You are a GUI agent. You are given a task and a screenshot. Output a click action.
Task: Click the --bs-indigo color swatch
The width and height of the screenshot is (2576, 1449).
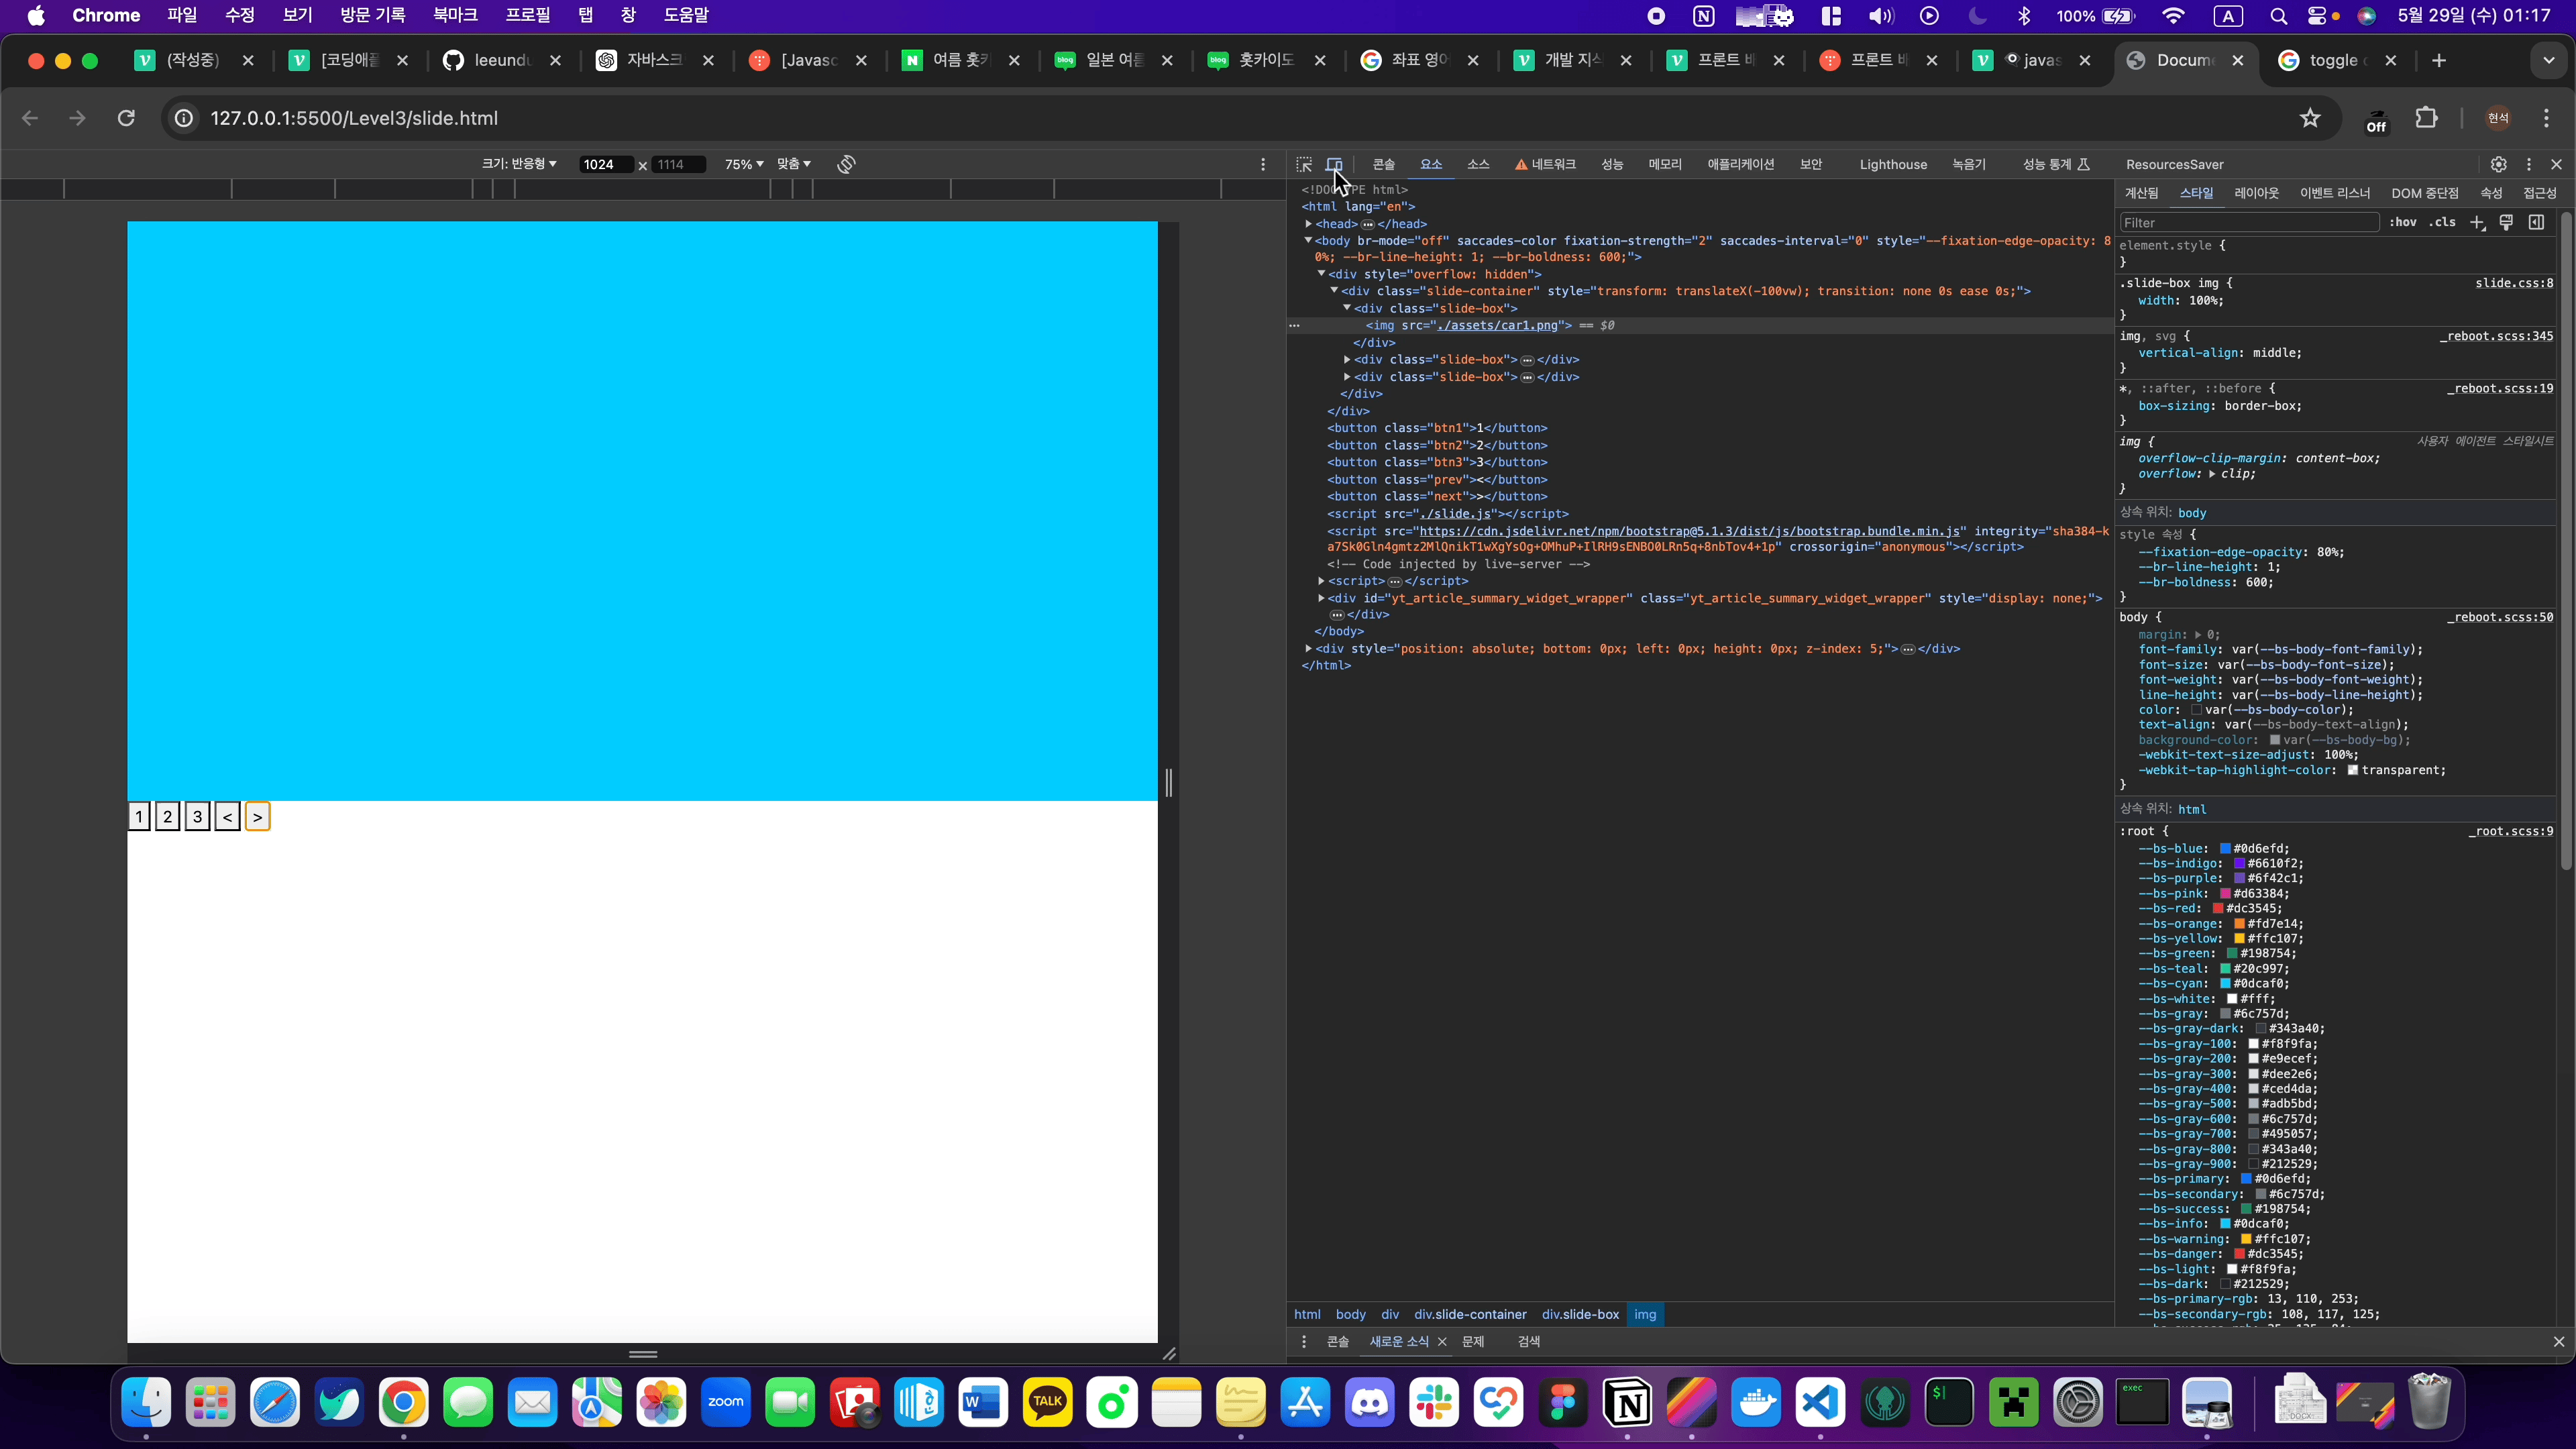pos(2239,863)
